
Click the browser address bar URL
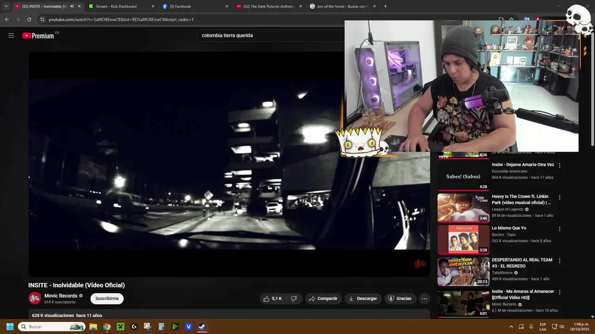pos(121,19)
